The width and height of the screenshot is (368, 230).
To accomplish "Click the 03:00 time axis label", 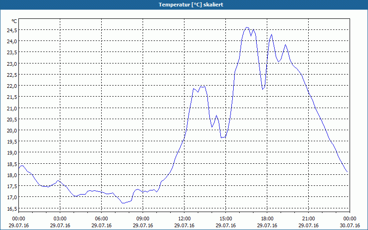I will (x=60, y=218).
